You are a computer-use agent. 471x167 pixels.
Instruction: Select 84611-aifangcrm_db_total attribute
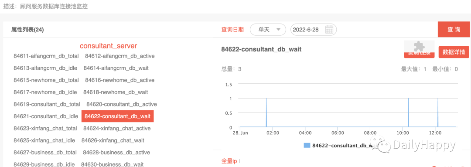(46, 56)
